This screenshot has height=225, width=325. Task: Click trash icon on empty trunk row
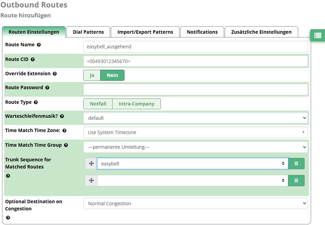pos(296,180)
